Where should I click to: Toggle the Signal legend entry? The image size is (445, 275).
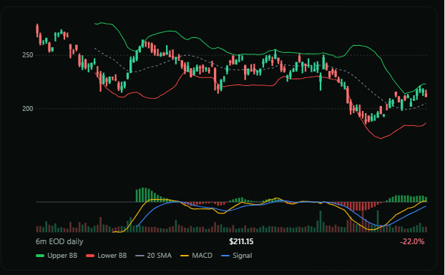click(x=236, y=256)
